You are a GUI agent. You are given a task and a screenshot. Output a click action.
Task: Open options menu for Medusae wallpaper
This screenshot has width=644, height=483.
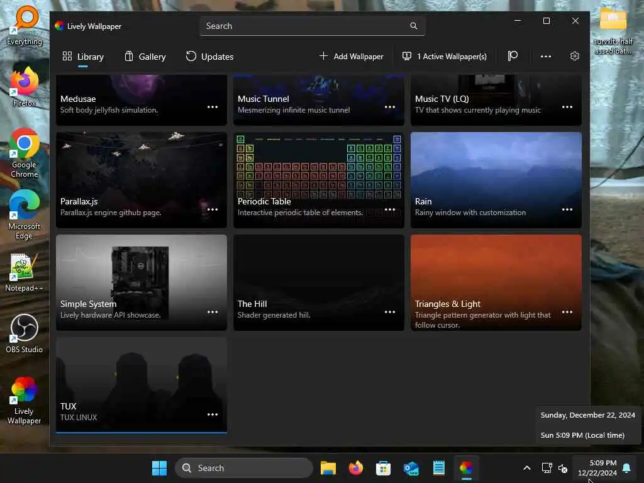click(213, 107)
